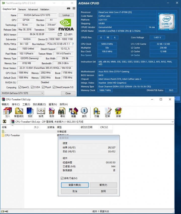Expand the WinRAR address bar dropdown arrow
The image size is (181, 214).
pos(173,122)
